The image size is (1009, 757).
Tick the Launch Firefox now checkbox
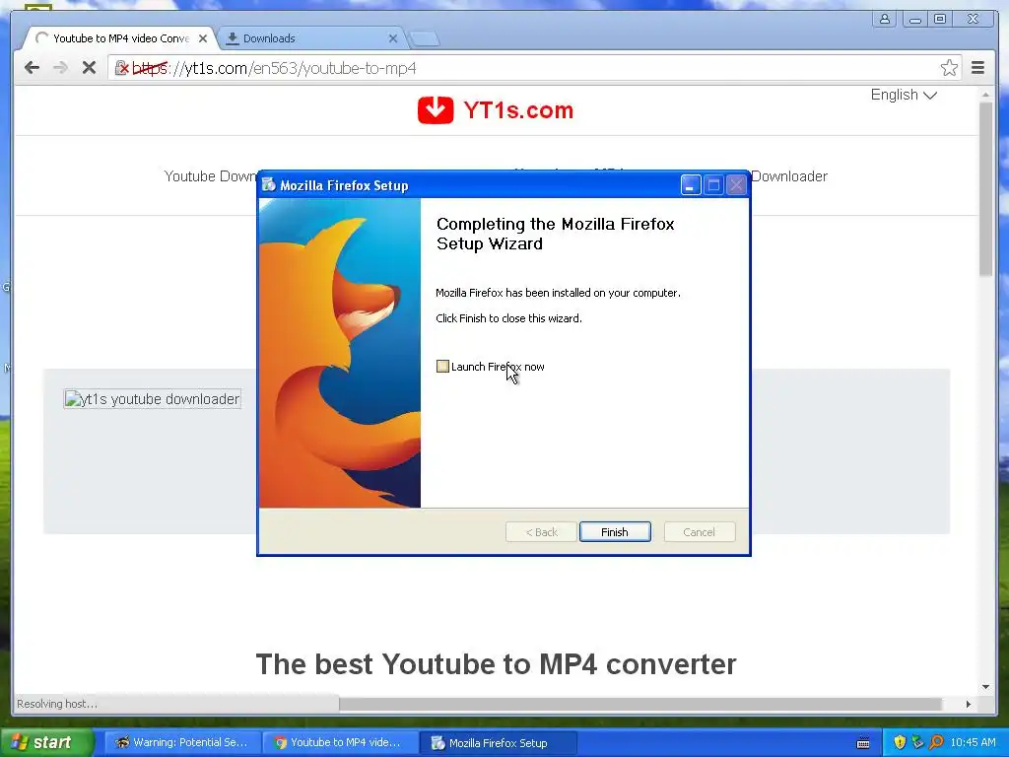(x=442, y=367)
